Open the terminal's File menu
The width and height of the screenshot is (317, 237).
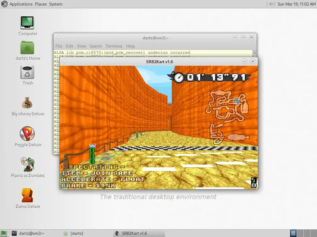pos(59,46)
